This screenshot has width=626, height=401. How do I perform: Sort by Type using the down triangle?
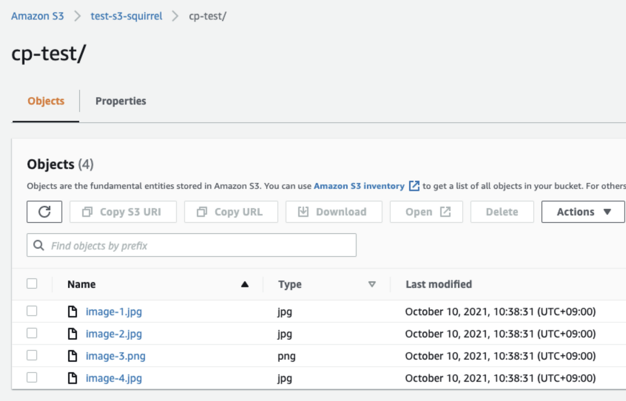[x=372, y=285]
